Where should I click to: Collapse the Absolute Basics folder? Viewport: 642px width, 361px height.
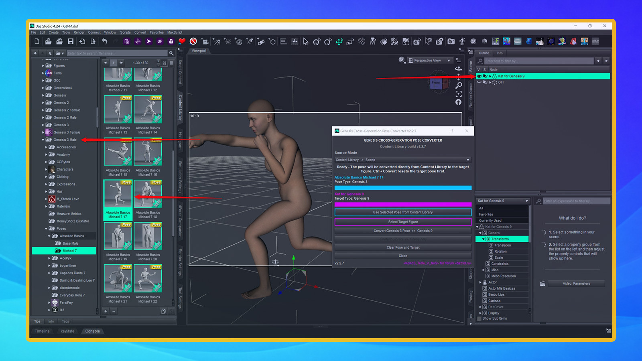49,236
